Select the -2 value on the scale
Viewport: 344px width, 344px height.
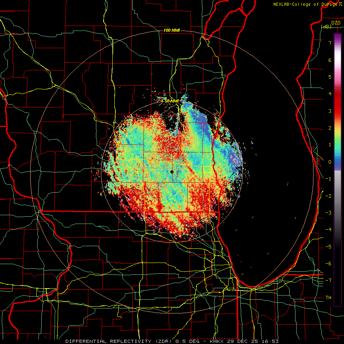coord(328,196)
